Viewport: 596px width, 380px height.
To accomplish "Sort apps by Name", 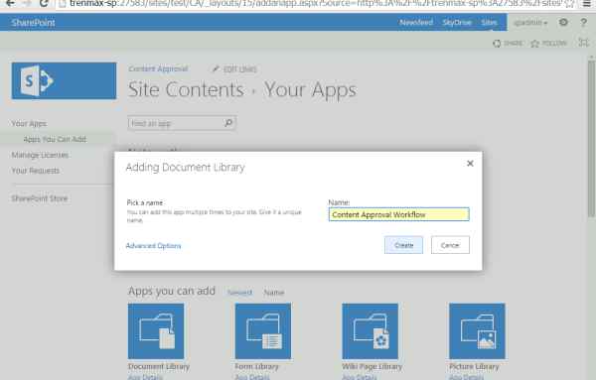I will point(274,293).
